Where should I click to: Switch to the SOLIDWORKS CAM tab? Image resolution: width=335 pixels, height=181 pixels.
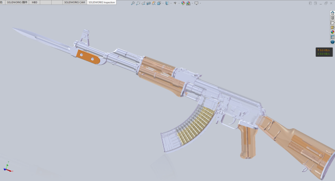click(x=75, y=2)
